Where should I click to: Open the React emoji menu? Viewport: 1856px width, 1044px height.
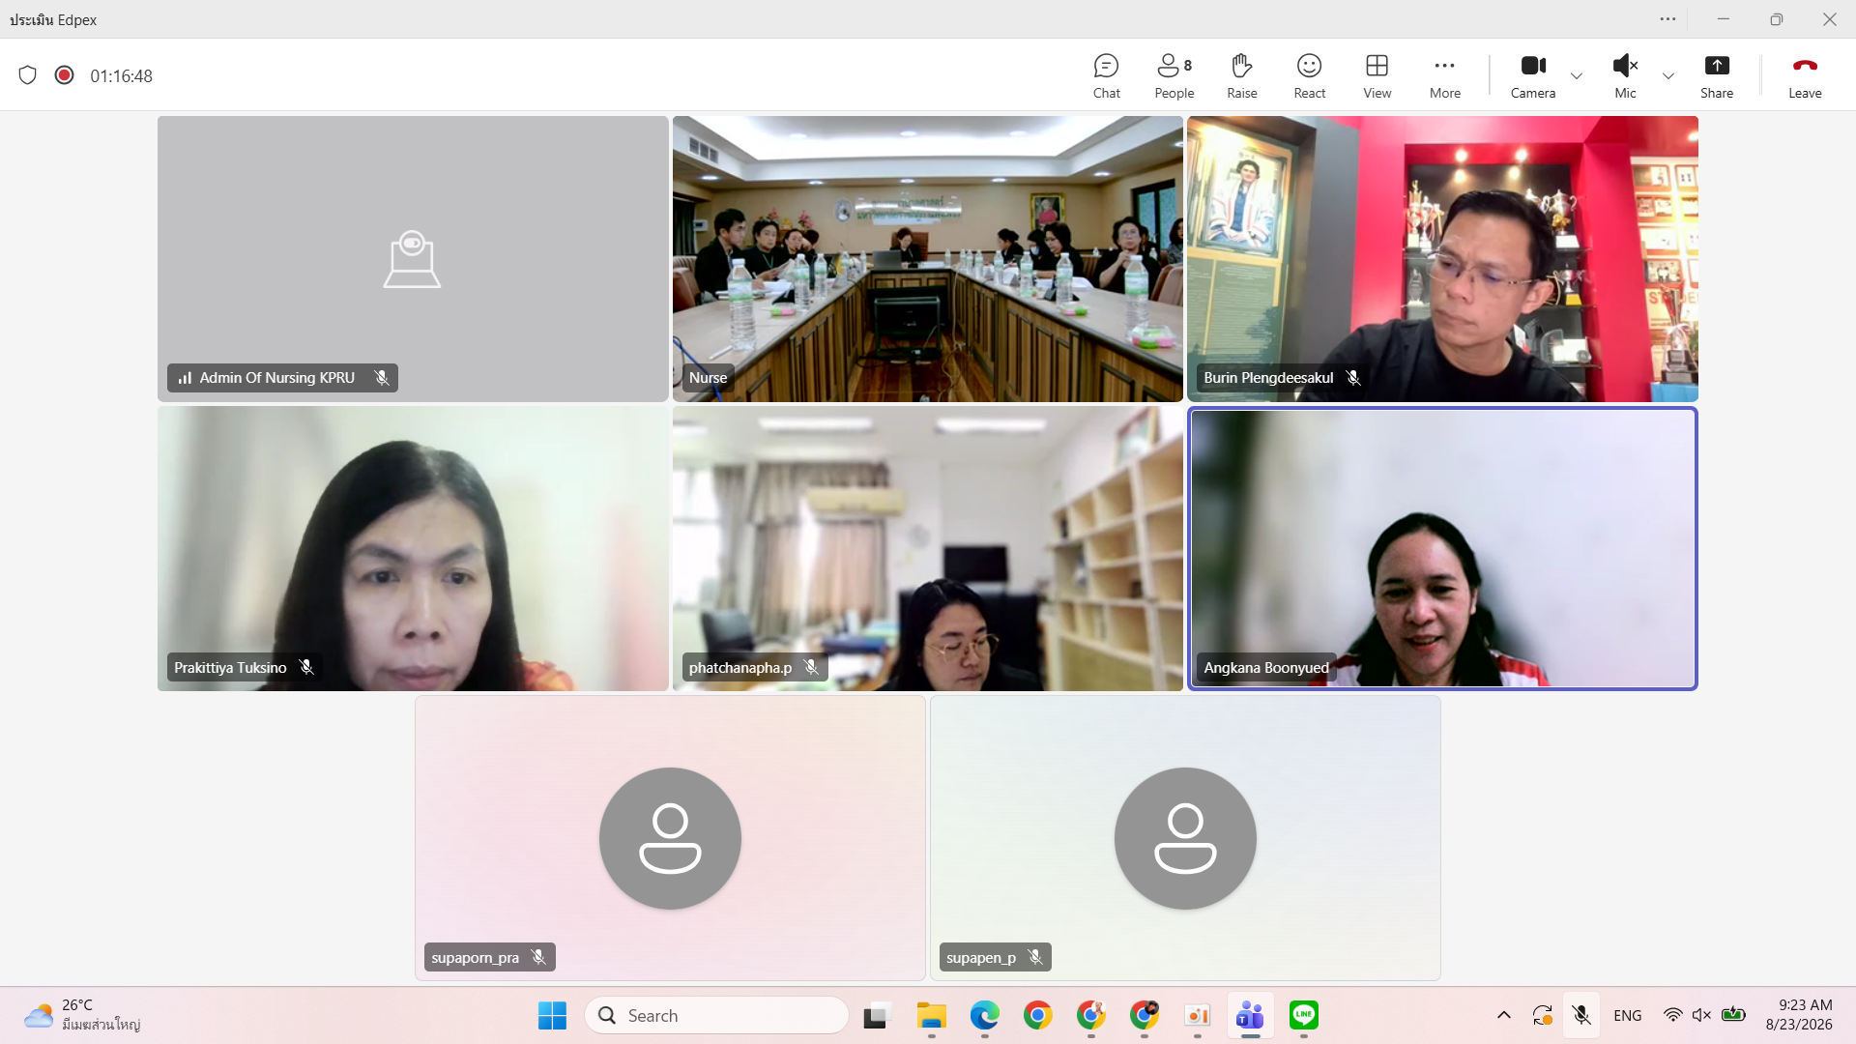(x=1309, y=76)
